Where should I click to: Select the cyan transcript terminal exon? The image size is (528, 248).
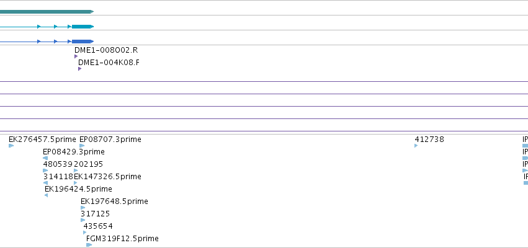(83, 27)
